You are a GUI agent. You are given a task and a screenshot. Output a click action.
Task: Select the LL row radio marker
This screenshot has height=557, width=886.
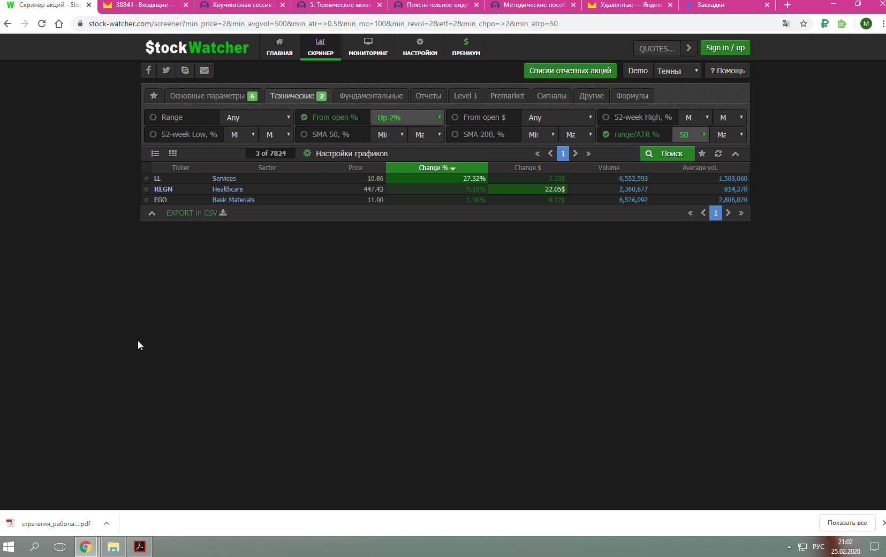tap(147, 179)
